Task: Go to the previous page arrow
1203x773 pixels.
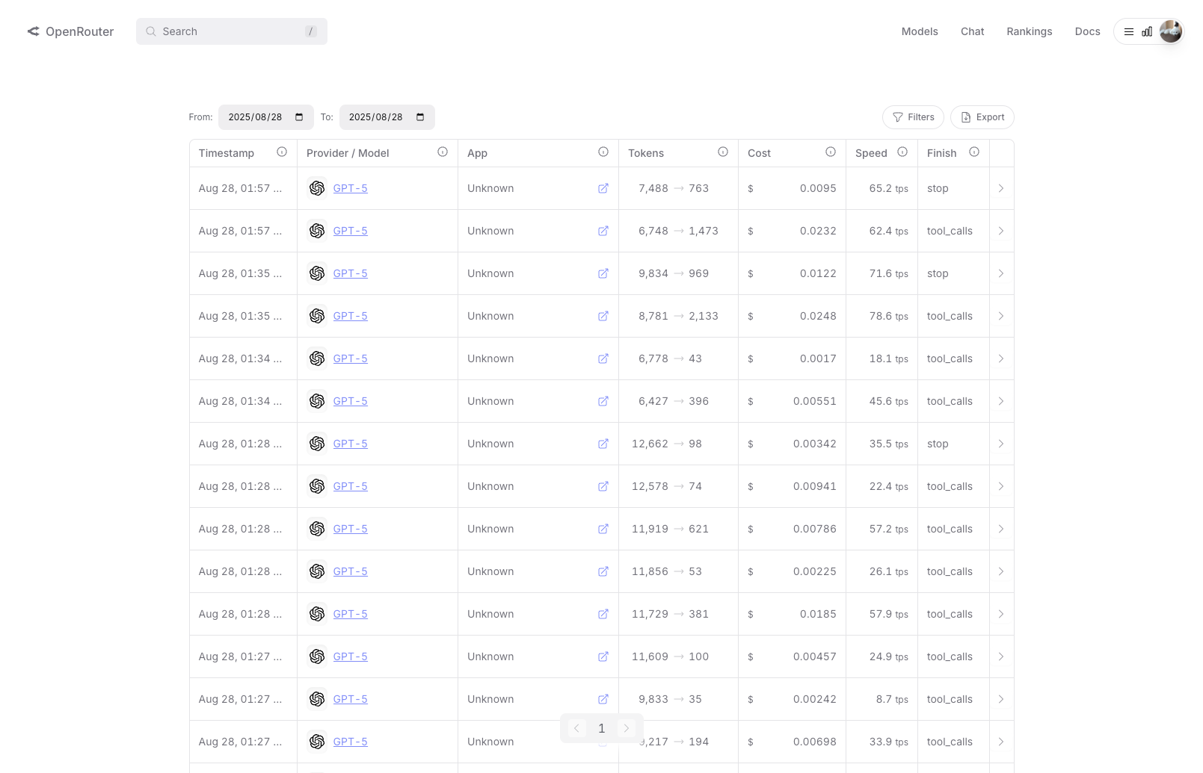Action: pyautogui.click(x=576, y=728)
